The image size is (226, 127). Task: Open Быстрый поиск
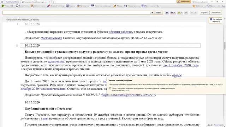point(22,6)
